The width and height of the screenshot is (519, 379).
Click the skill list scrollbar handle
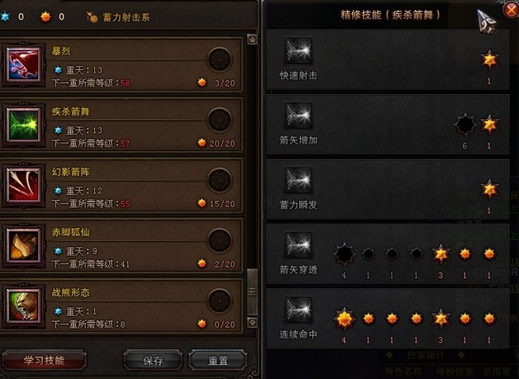coord(253,292)
